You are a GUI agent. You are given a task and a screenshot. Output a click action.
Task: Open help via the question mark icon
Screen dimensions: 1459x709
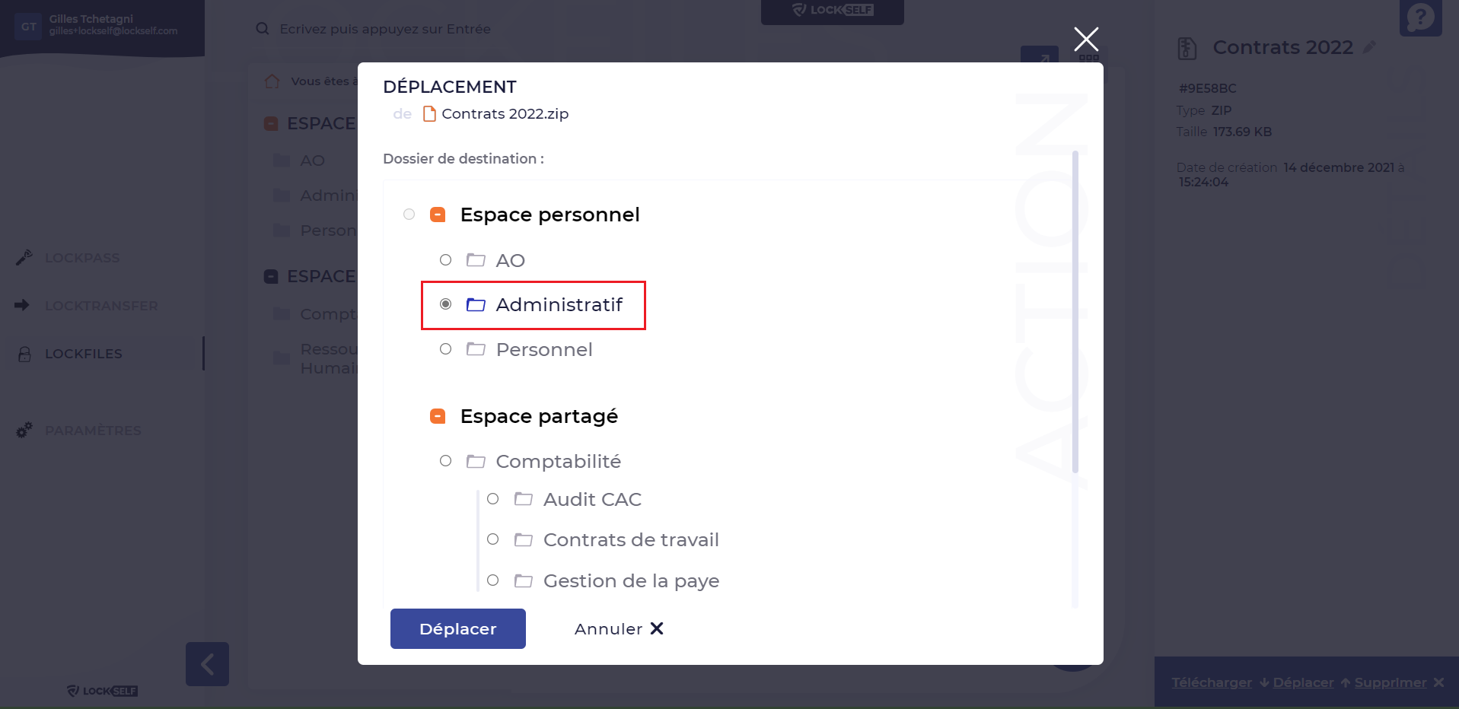coord(1420,17)
